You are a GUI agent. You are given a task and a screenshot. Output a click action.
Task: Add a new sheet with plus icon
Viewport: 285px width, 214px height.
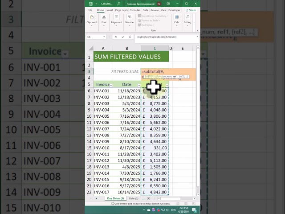[x=148, y=198]
